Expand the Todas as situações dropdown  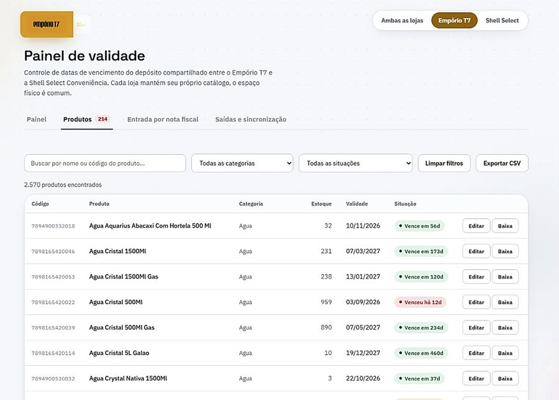[355, 163]
